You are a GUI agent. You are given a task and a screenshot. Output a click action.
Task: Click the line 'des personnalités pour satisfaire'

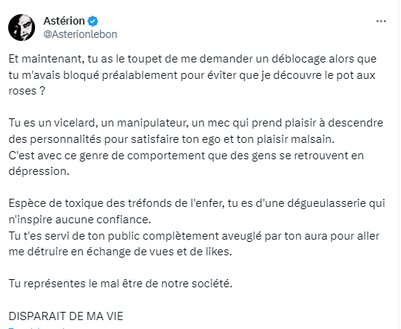tap(171, 139)
